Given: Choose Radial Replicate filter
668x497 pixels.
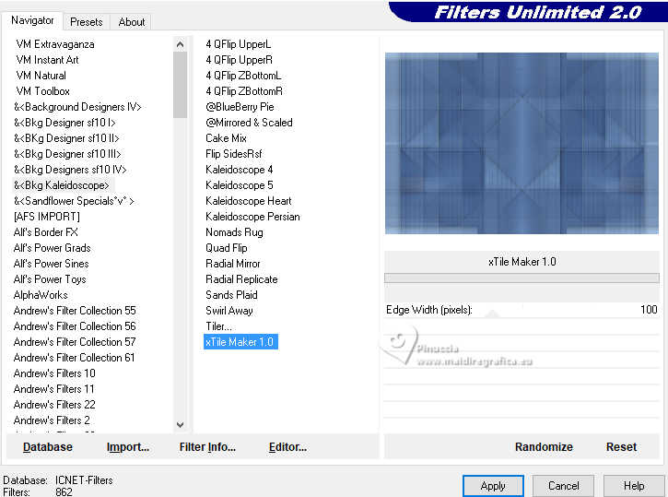Looking at the screenshot, I should (241, 279).
